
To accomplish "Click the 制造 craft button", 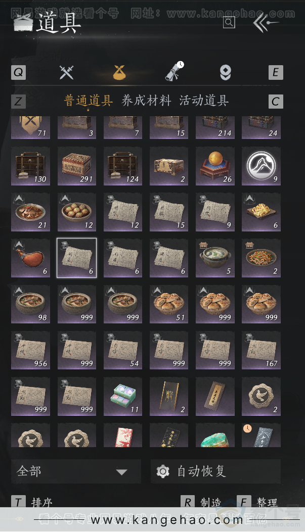I will (201, 503).
